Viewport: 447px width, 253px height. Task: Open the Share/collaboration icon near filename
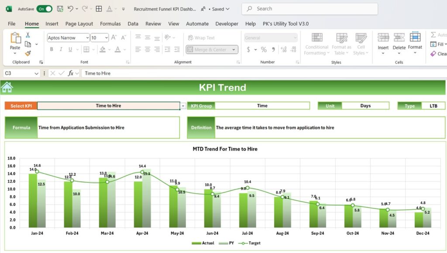click(203, 9)
